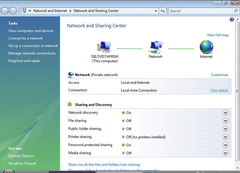Viewport: 240px width, 173px height.
Task: Click the ISILOVISTAPREM computer icon
Action: coord(104,47)
